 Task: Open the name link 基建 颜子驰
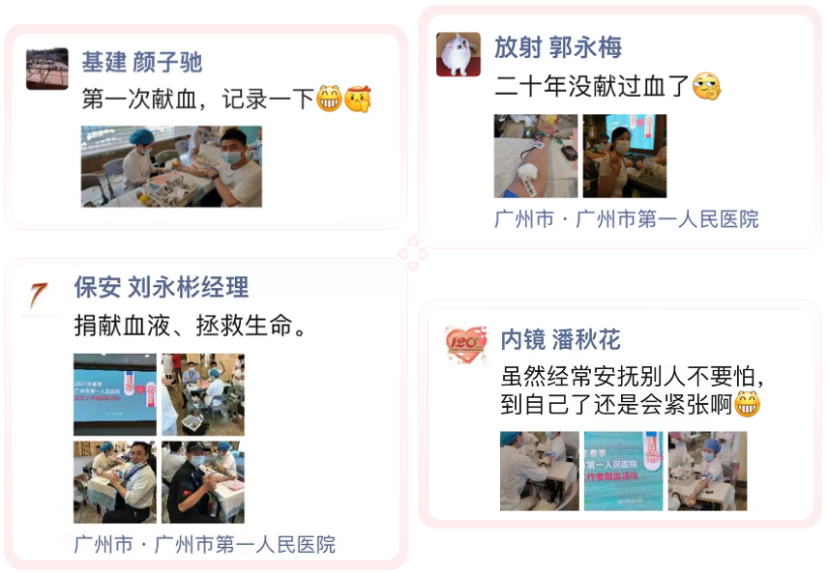[142, 62]
